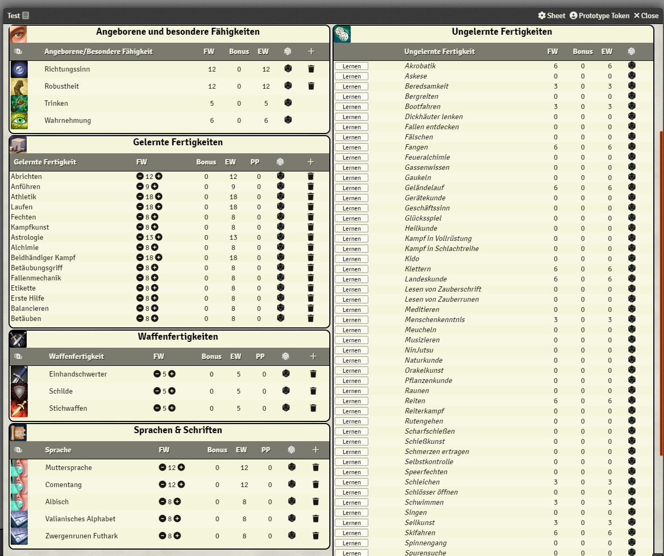Image resolution: width=664 pixels, height=556 pixels.
Task: Open the Prototype Token configuration
Action: (x=599, y=15)
